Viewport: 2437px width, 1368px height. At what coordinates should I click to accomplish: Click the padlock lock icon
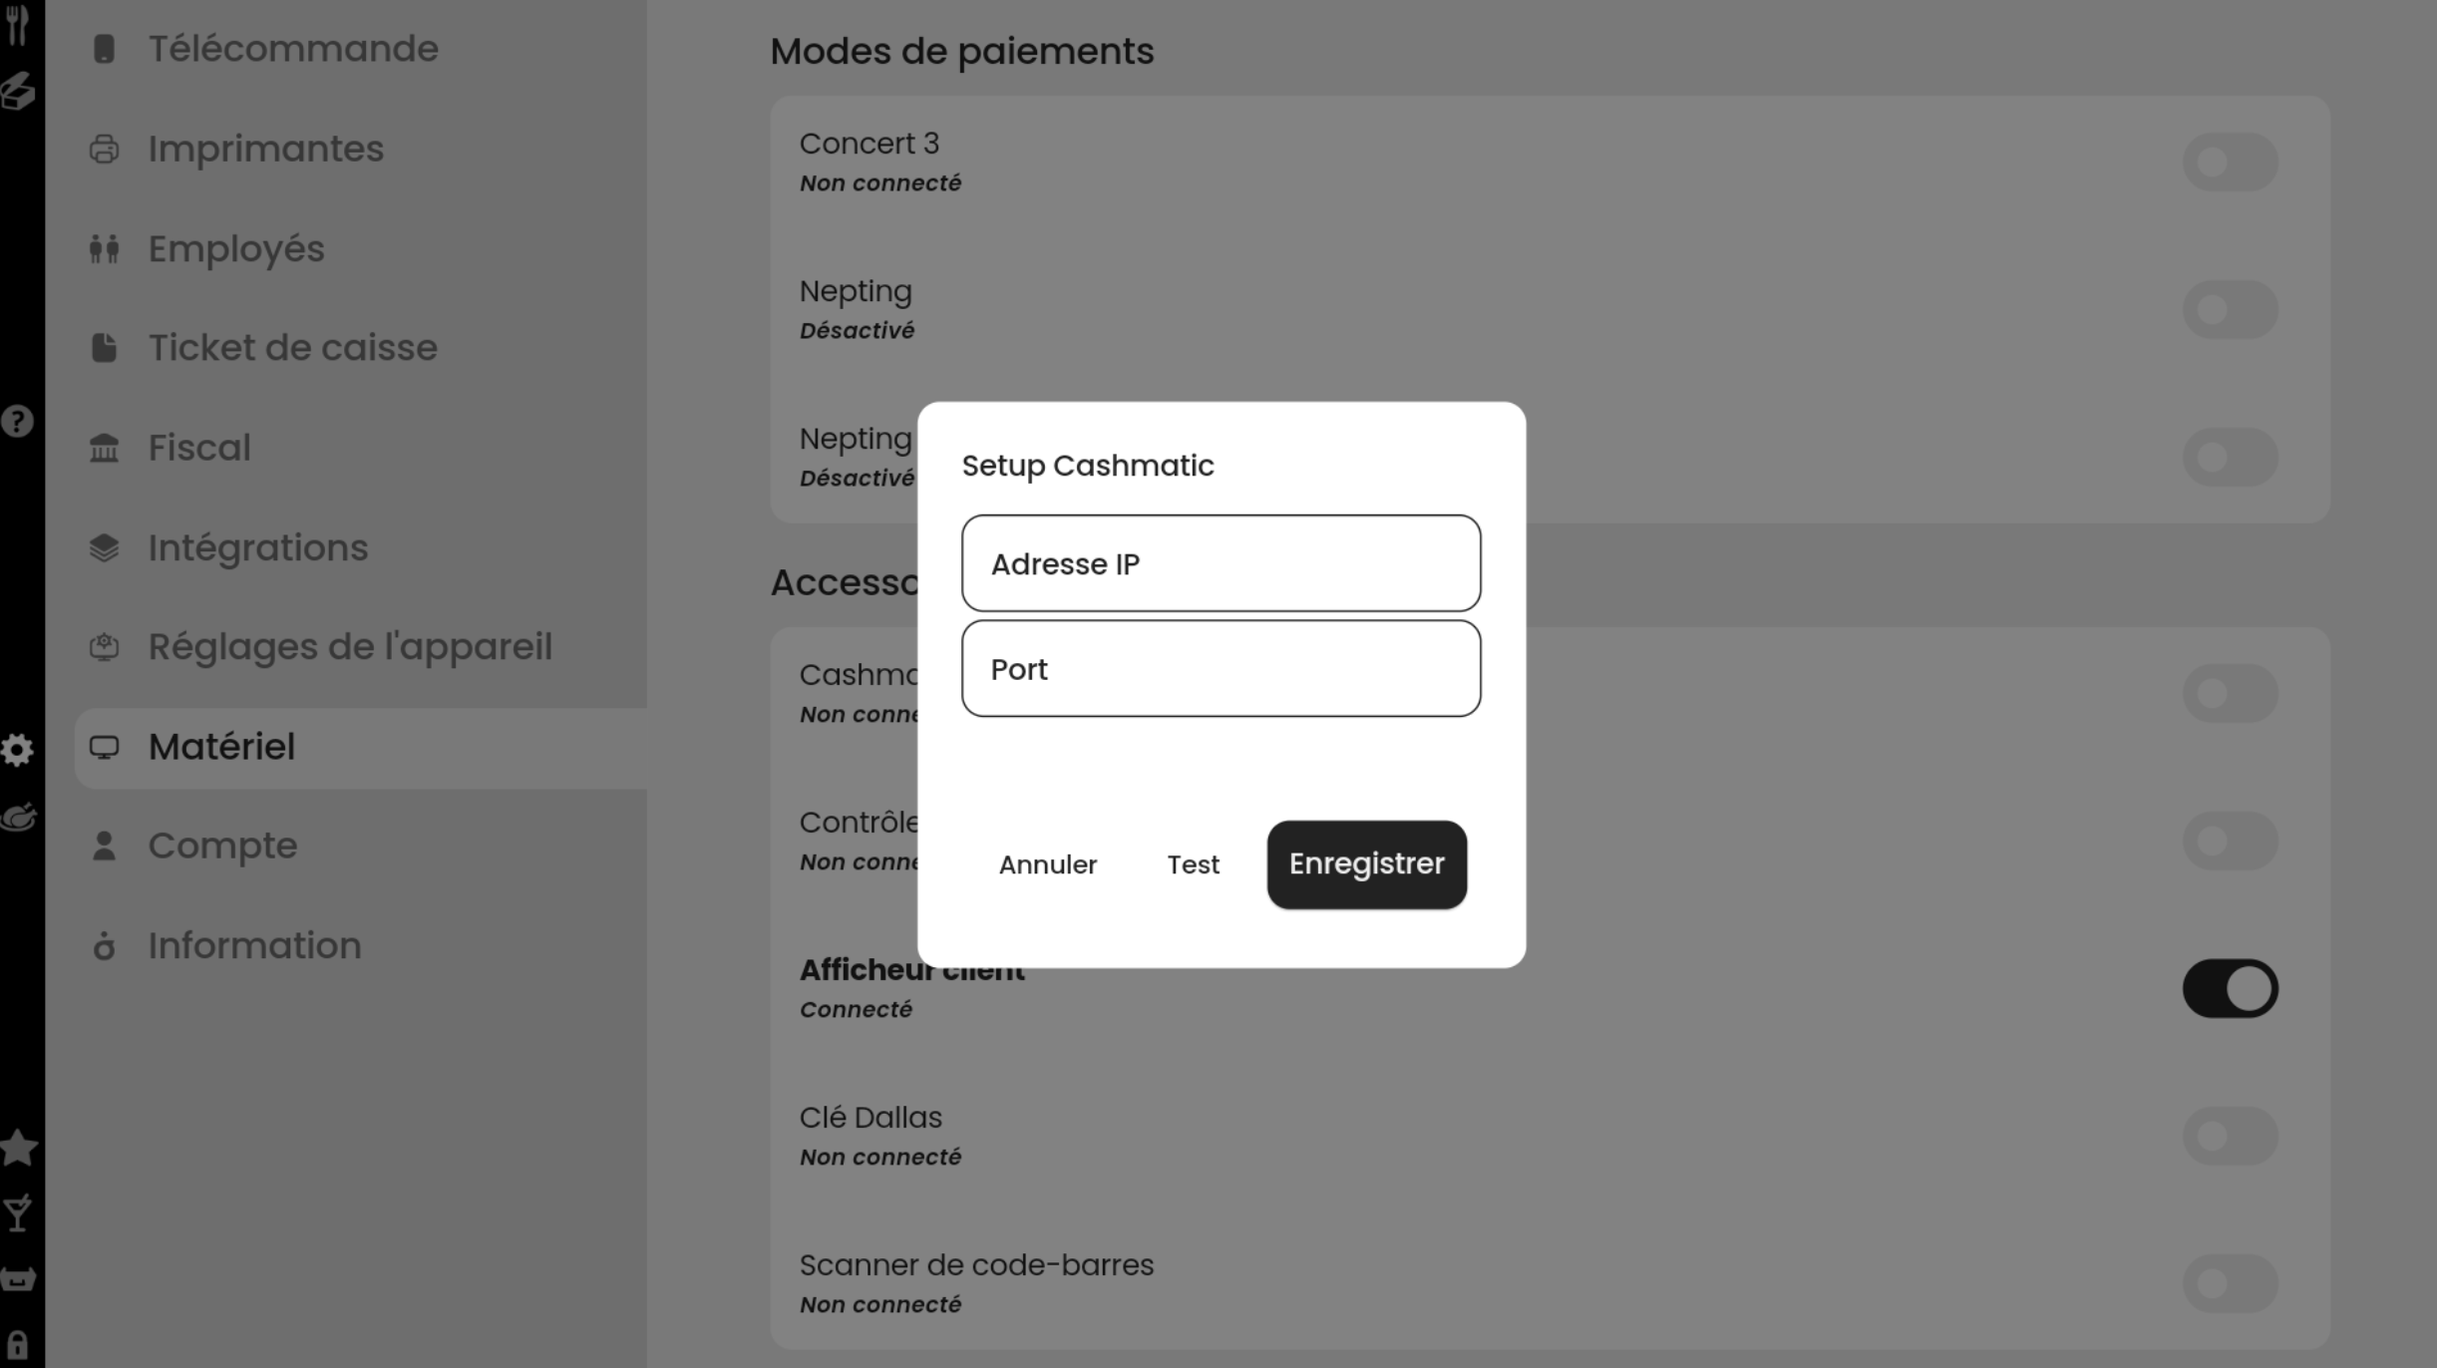(17, 1344)
